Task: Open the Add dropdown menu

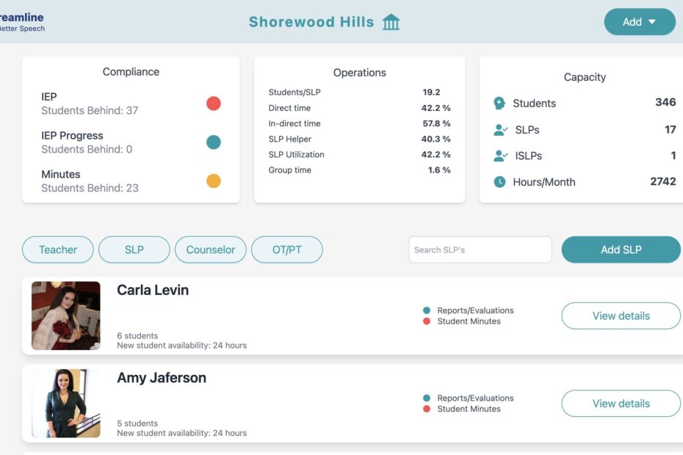Action: click(639, 22)
